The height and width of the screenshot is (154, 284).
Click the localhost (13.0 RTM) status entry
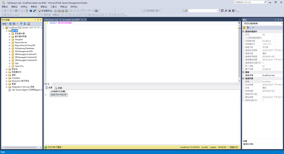[x=190, y=147]
